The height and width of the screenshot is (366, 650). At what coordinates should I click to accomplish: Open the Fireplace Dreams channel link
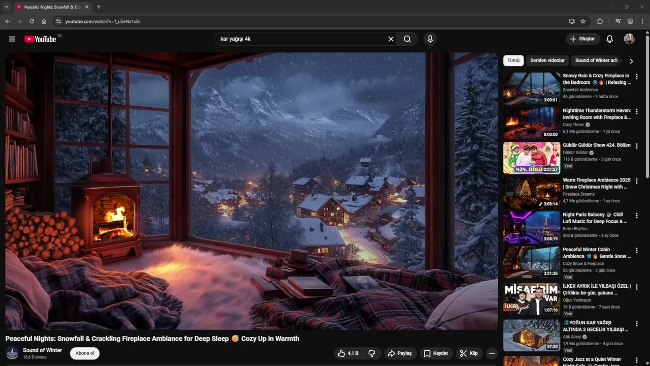[578, 194]
